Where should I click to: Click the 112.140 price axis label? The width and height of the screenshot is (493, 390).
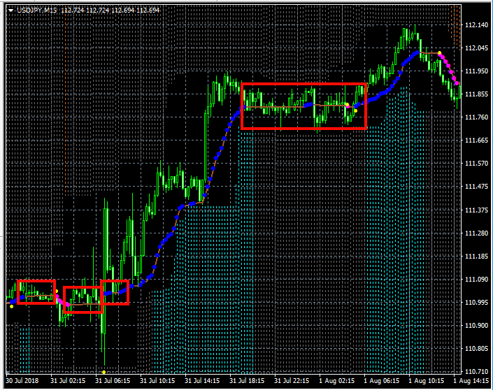pyautogui.click(x=477, y=25)
